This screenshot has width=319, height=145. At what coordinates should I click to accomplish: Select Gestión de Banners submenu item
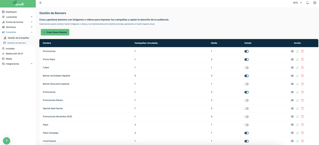coord(17,43)
